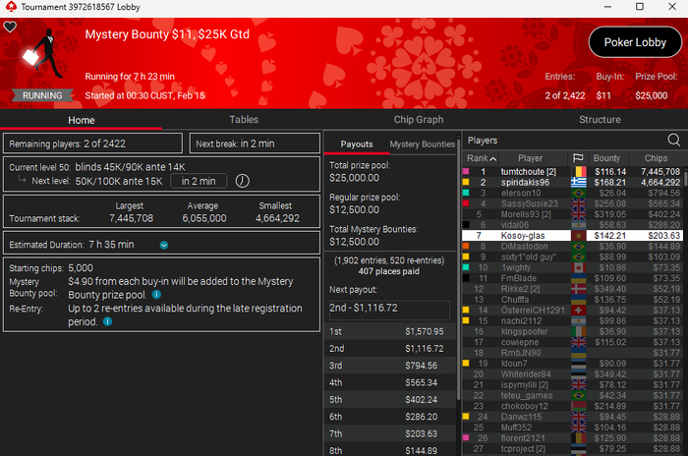This screenshot has width=688, height=456.
Task: Click the payouts panel scrollbar
Action: (x=459, y=270)
